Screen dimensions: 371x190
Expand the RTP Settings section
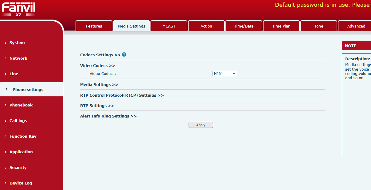tap(97, 106)
